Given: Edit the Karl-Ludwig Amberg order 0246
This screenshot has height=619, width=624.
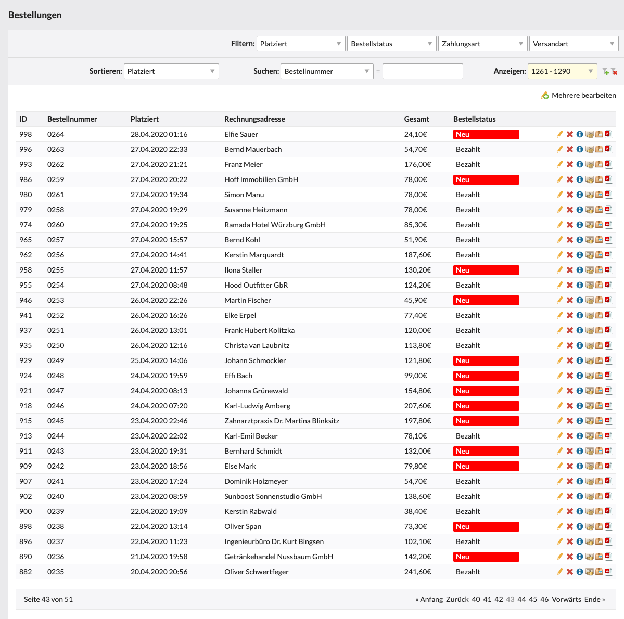Looking at the screenshot, I should 560,406.
